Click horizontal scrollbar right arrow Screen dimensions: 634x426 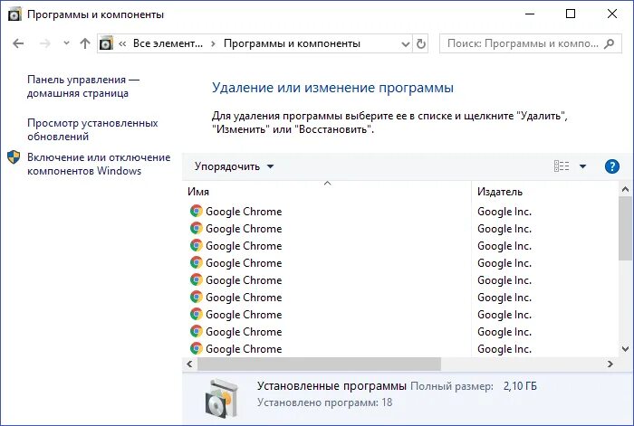(x=610, y=364)
